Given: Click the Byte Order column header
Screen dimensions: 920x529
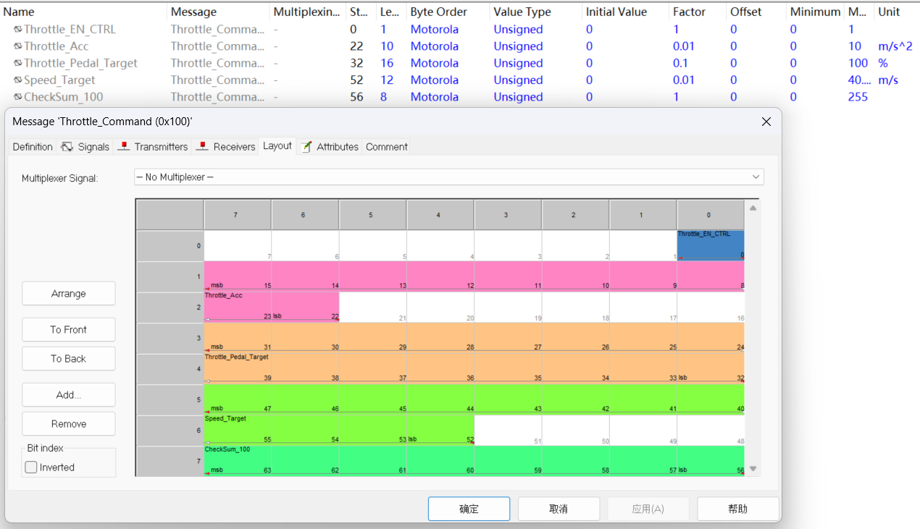Looking at the screenshot, I should point(448,12).
